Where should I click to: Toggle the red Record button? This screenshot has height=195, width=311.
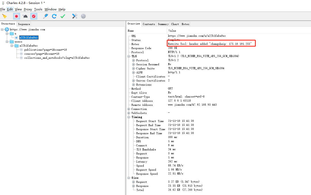pyautogui.click(x=16, y=16)
